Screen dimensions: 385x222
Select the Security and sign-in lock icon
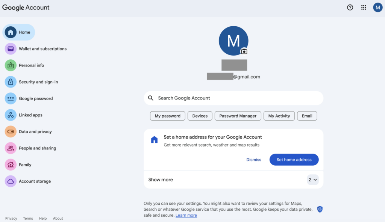coord(11,82)
